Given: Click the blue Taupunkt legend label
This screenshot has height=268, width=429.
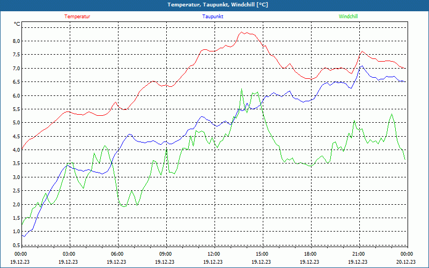Looking at the screenshot, I should (212, 17).
